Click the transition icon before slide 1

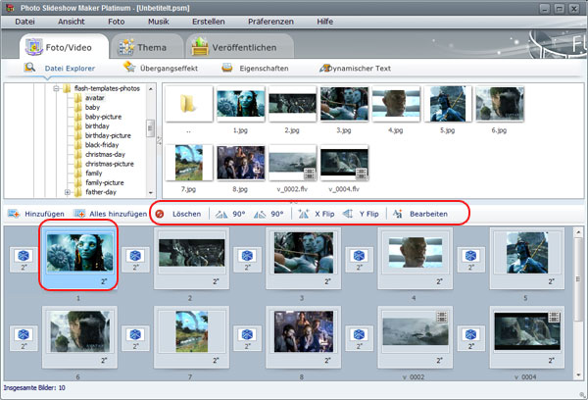click(x=24, y=257)
